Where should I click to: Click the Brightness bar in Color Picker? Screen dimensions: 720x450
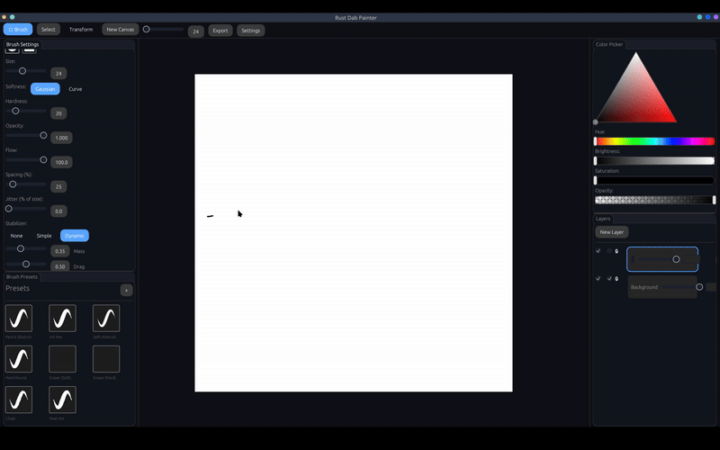point(654,161)
